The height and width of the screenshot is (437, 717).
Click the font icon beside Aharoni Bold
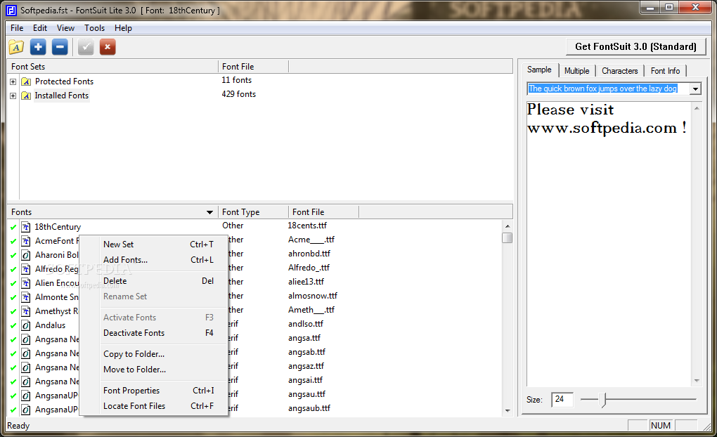[x=26, y=255]
